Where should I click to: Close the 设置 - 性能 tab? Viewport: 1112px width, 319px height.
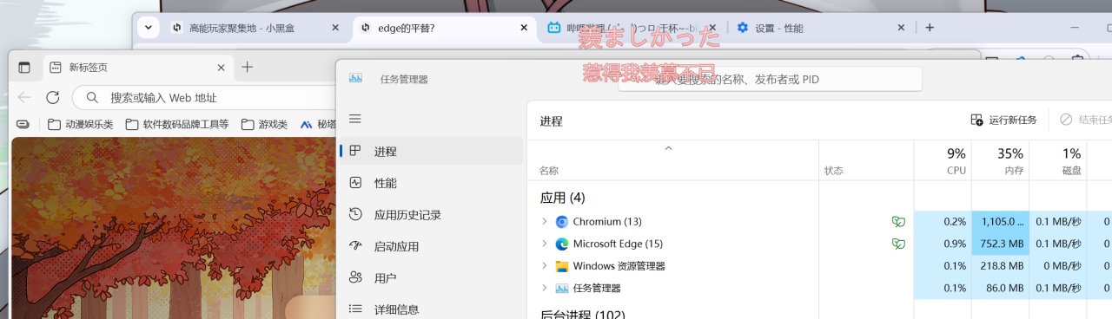point(901,28)
